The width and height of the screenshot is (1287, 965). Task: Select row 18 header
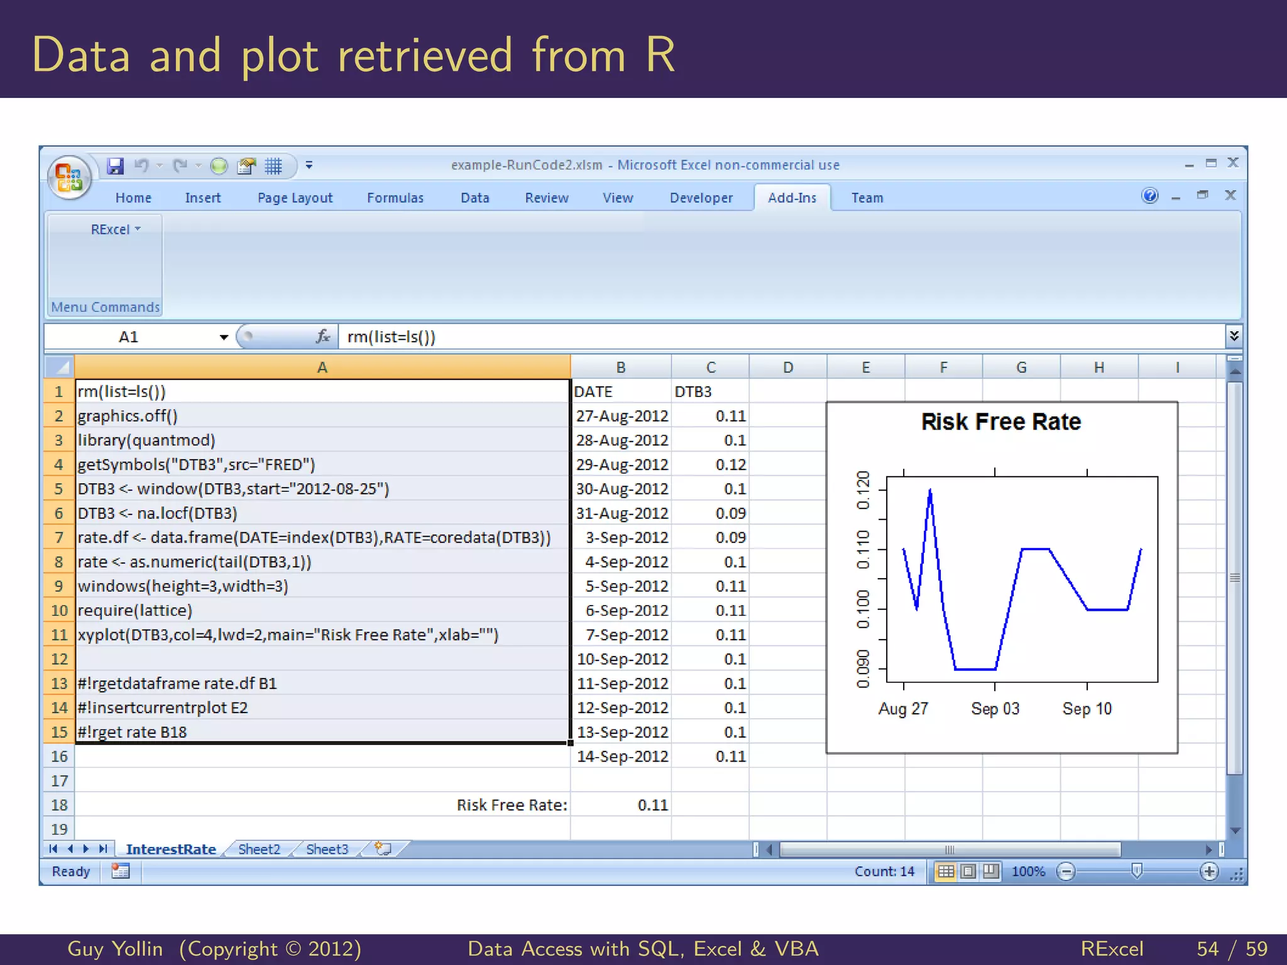point(59,805)
